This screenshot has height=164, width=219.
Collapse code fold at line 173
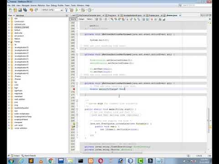point(77,83)
